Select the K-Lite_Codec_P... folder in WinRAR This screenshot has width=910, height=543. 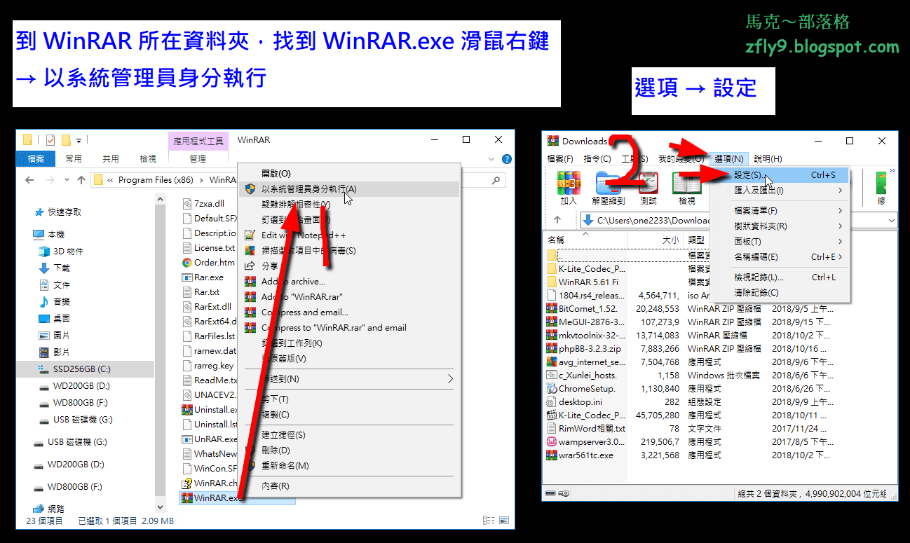tap(586, 268)
